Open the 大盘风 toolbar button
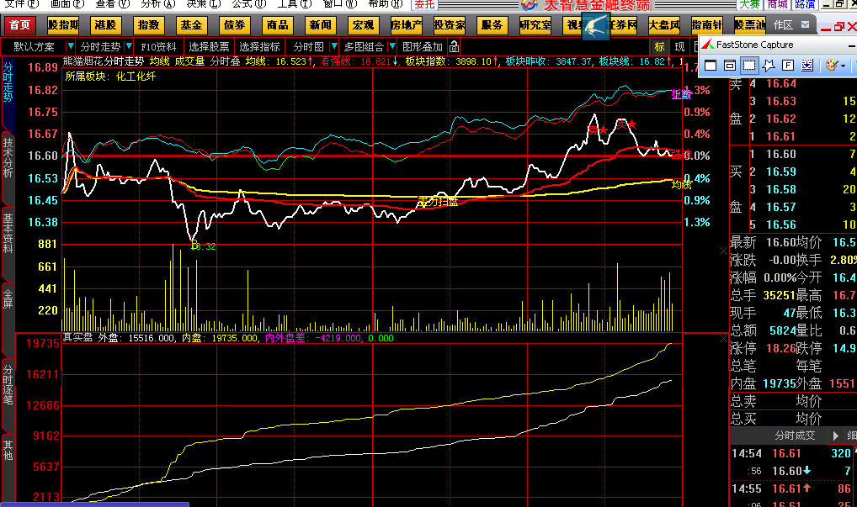Viewport: 857px width, 507px height. [664, 25]
